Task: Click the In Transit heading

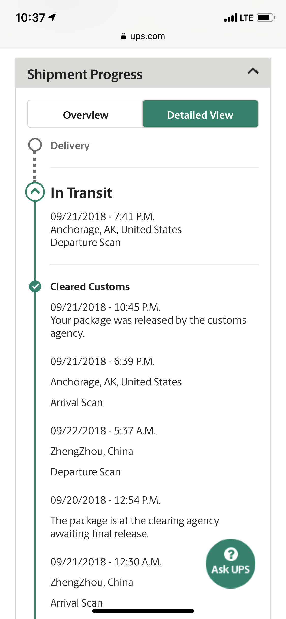Action: tap(81, 193)
